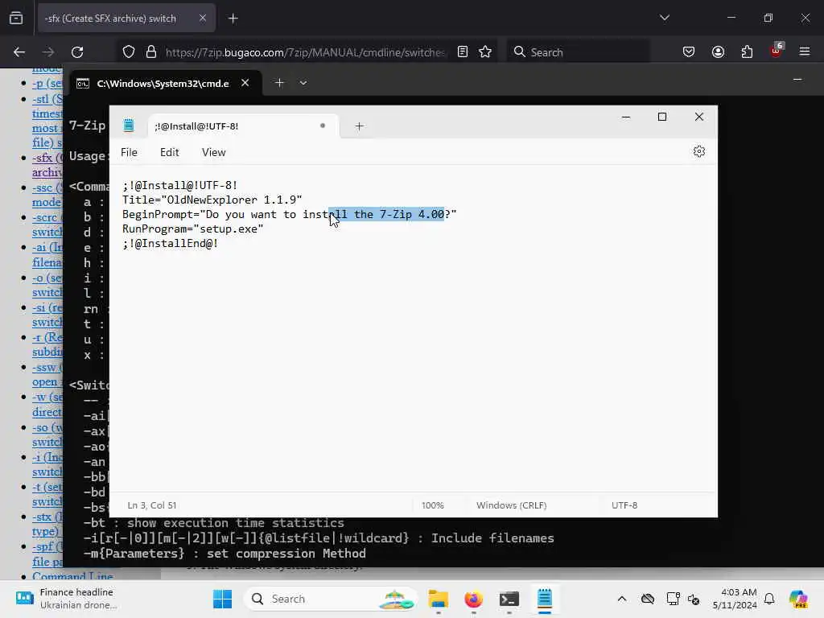The image size is (824, 618).
Task: Open the -stl link on the webpage
Action: tap(47, 121)
